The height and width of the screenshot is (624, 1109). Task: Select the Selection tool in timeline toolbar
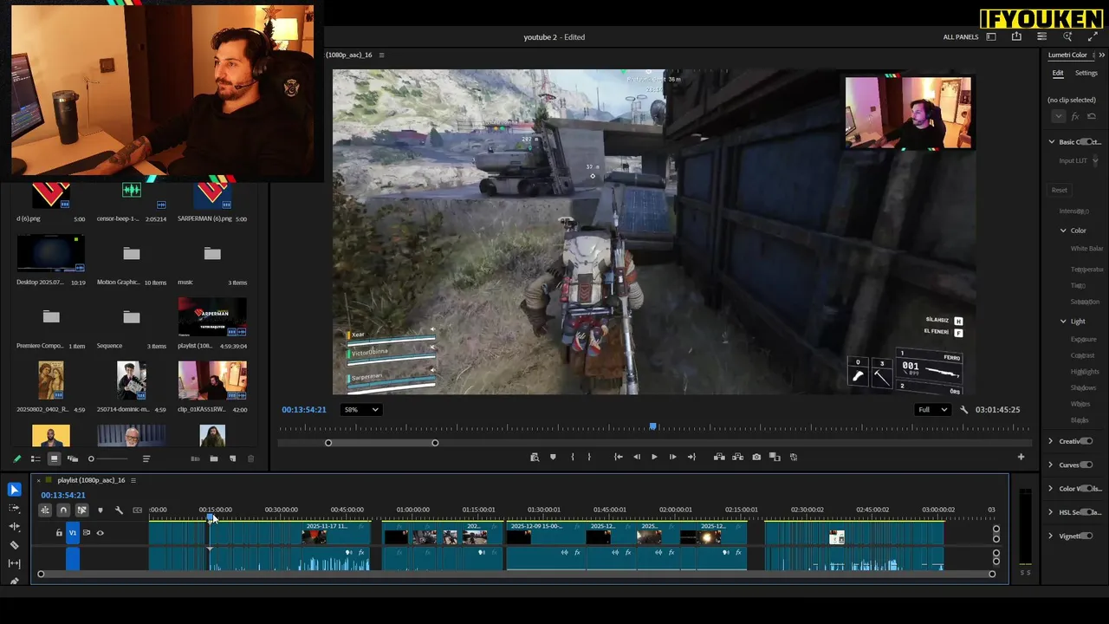14,490
